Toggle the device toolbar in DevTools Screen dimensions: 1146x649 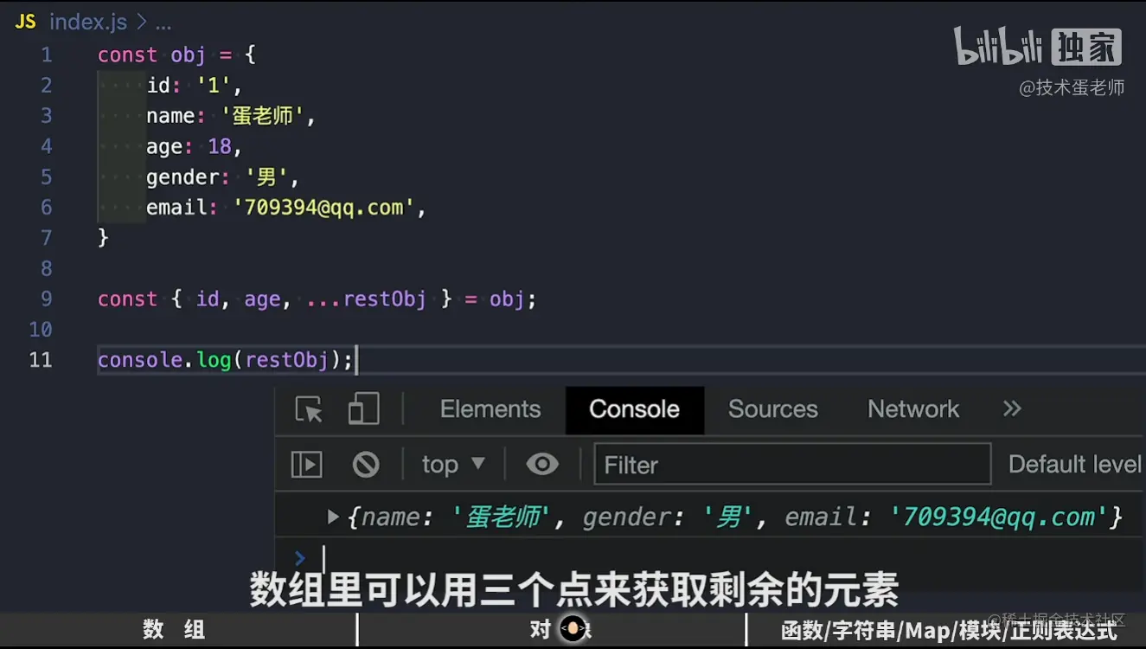[363, 408]
